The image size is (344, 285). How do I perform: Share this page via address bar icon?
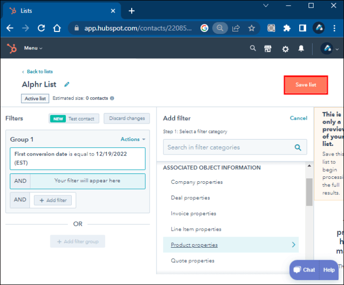236,28
